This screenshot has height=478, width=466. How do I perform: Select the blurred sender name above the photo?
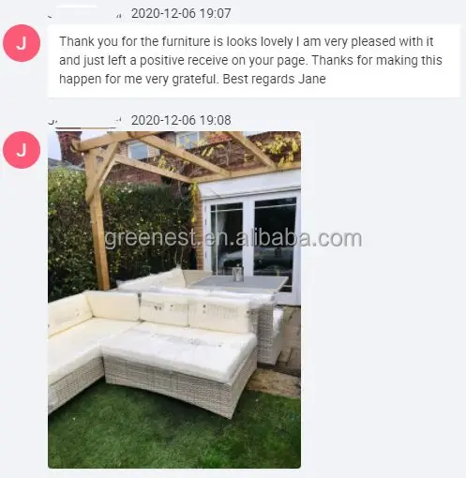[x=82, y=122]
